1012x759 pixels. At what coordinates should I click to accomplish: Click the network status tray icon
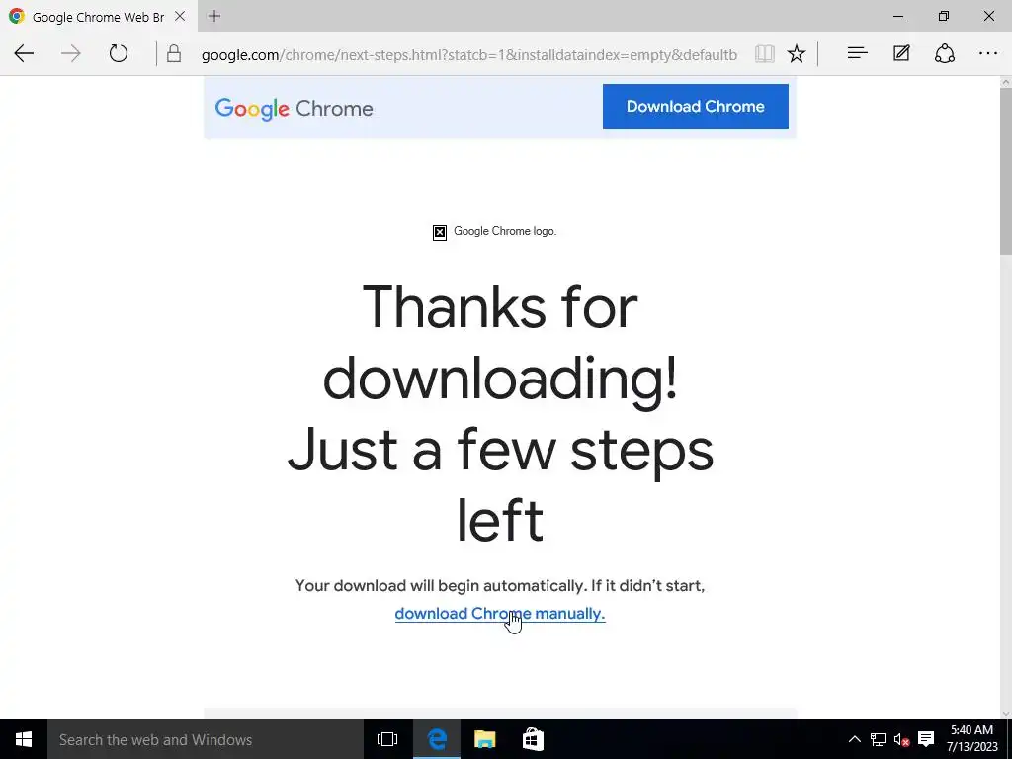[x=879, y=739]
